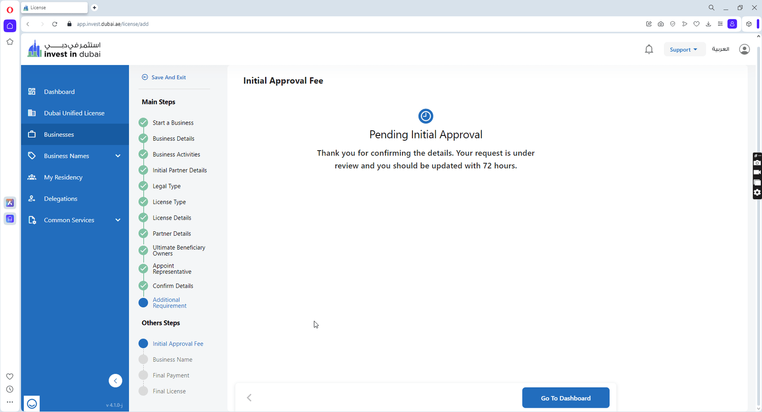Open the user profile avatar
762x412 pixels.
[x=744, y=49]
